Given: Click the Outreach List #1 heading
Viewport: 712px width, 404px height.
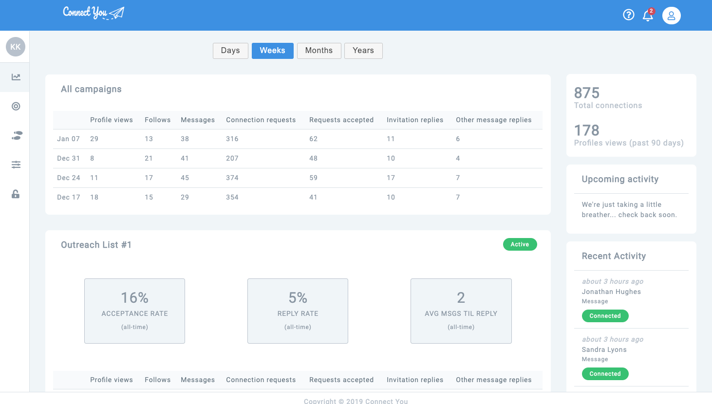Looking at the screenshot, I should pos(96,245).
